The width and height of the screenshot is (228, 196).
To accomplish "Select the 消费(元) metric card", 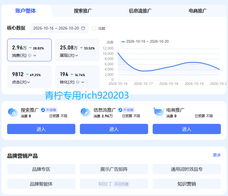I will click(29, 50).
